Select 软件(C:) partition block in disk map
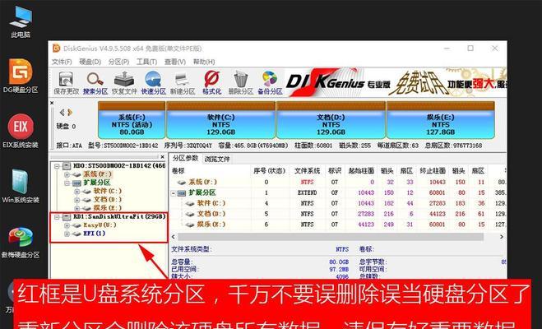This screenshot has height=329, width=542. [x=221, y=120]
